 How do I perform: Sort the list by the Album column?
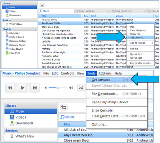tap(134, 16)
